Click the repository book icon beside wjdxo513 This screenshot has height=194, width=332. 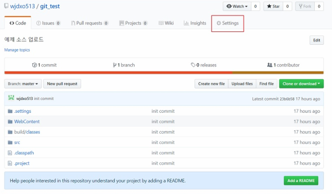tap(6, 6)
